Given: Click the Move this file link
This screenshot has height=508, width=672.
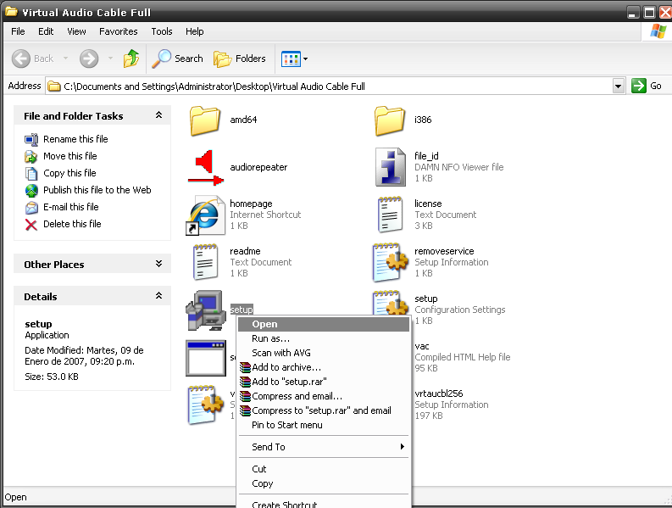Looking at the screenshot, I should [x=69, y=156].
